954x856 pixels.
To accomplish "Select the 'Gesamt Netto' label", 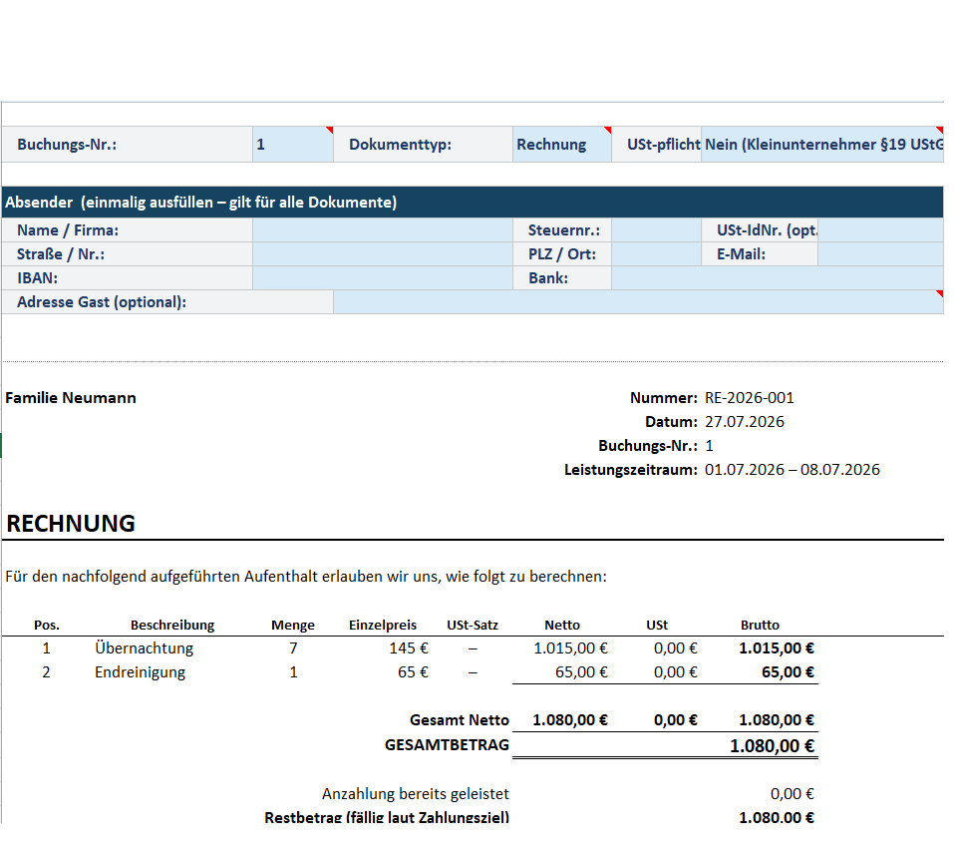I will pyautogui.click(x=460, y=719).
